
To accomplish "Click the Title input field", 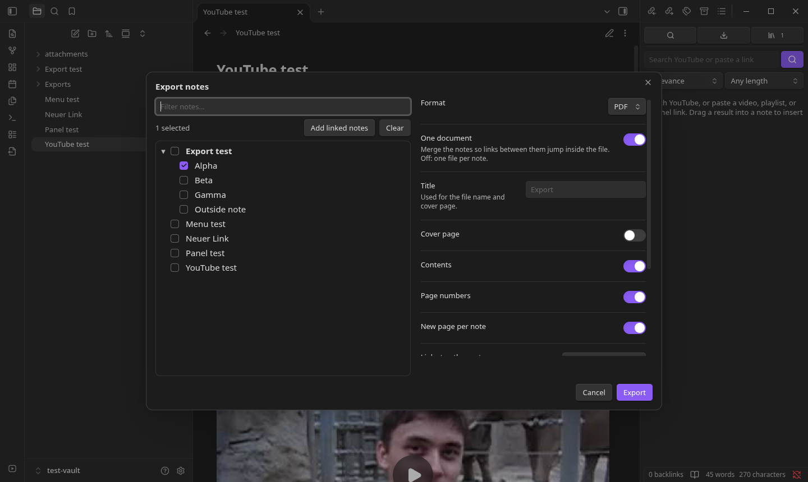I will click(586, 189).
